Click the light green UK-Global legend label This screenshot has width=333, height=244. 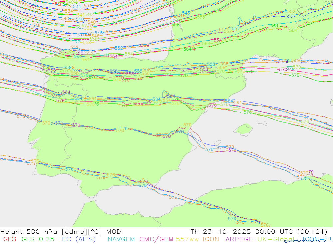[x=276, y=239]
